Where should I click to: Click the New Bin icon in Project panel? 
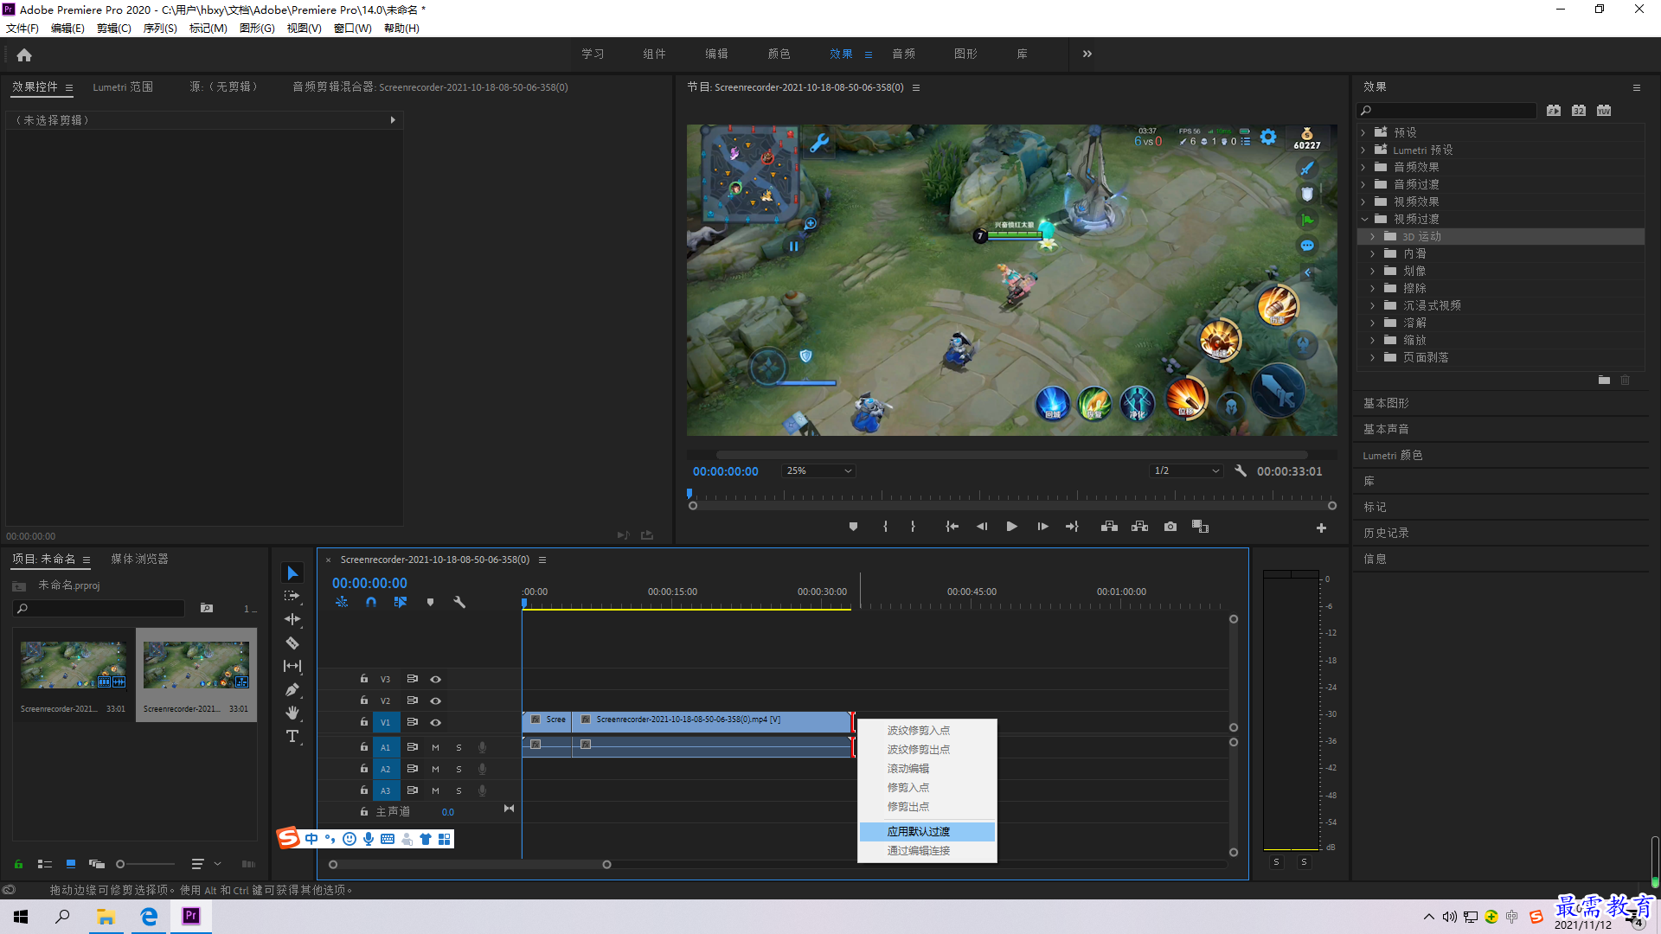pyautogui.click(x=206, y=608)
